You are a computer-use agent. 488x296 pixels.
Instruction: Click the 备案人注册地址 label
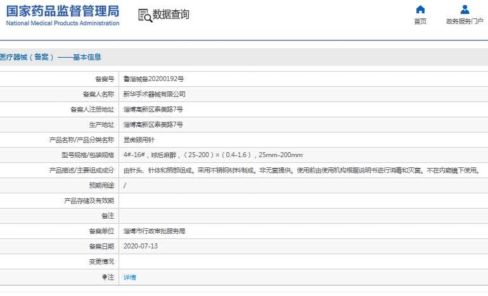click(92, 109)
